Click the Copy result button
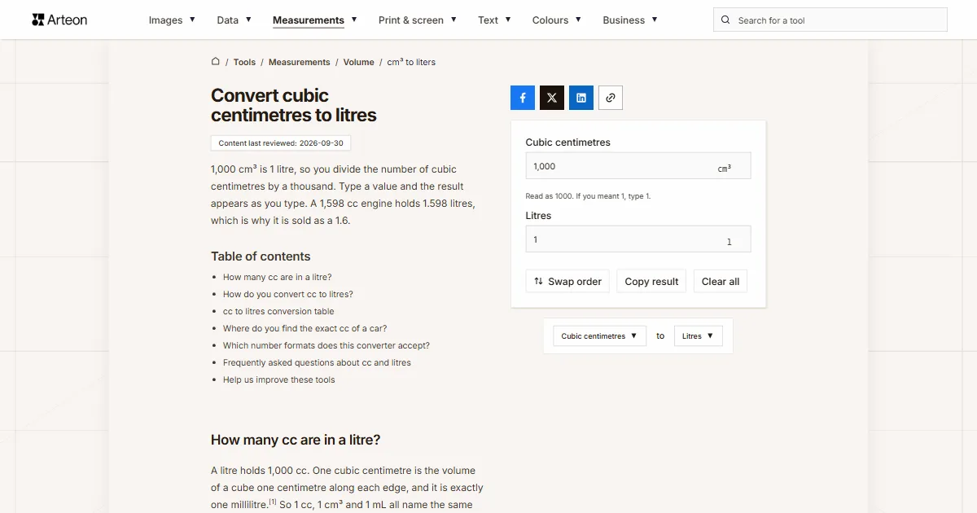Screen dimensions: 977x513 [651, 281]
